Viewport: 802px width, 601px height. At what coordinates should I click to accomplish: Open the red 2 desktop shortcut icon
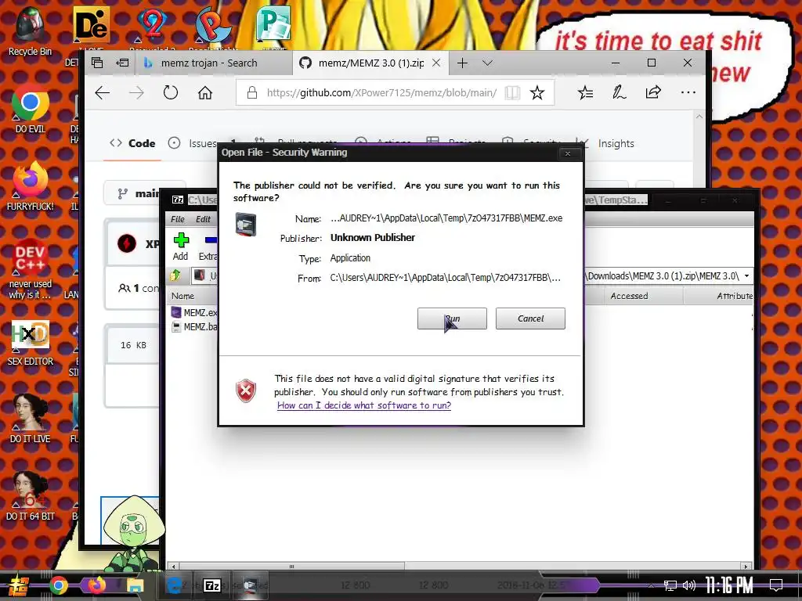152,24
